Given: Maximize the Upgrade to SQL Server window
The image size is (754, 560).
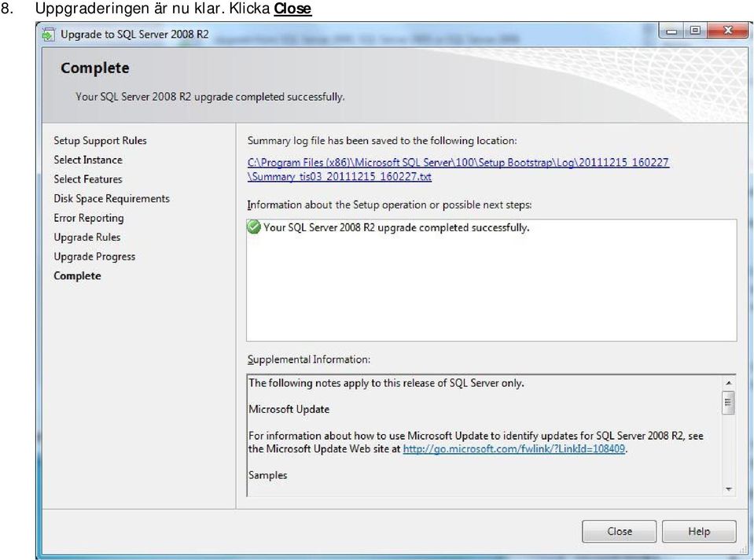Looking at the screenshot, I should (x=695, y=31).
